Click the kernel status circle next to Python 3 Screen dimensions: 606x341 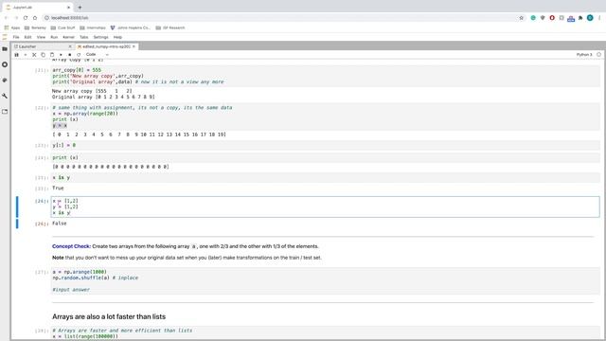coord(598,55)
